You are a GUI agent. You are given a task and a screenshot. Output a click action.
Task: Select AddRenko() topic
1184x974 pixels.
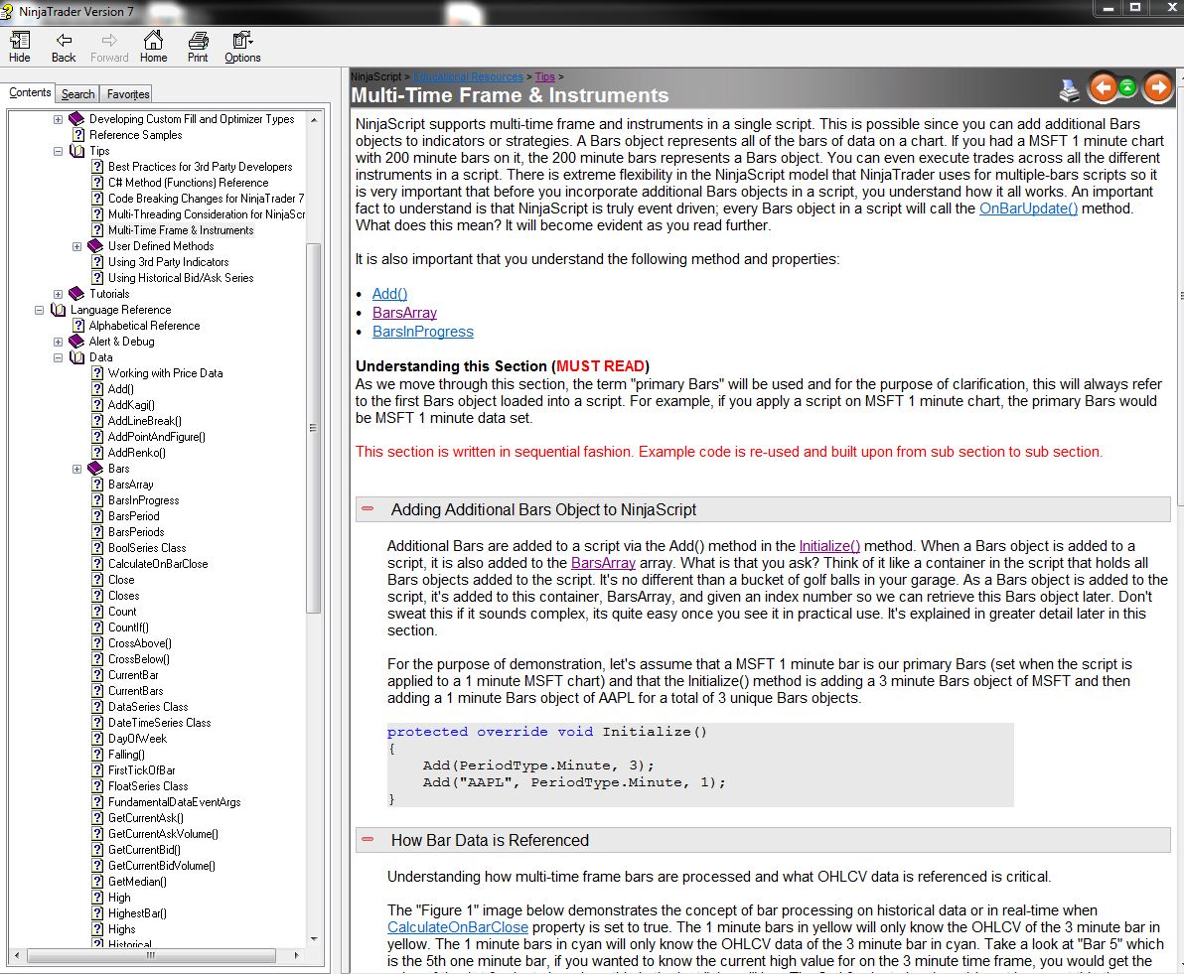pos(137,452)
